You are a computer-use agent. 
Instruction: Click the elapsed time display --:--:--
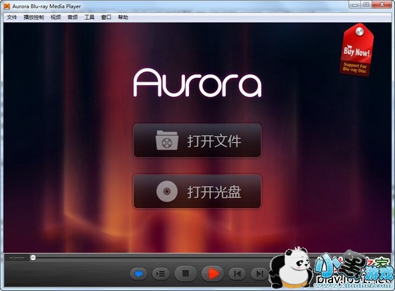(x=16, y=257)
